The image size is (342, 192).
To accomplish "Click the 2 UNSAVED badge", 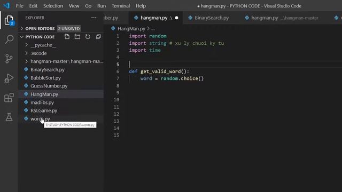I will coord(69,28).
